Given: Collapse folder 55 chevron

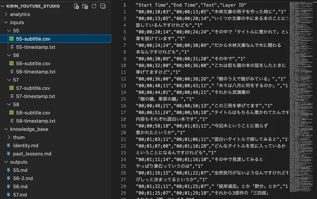Looking at the screenshot, I should tap(9, 31).
